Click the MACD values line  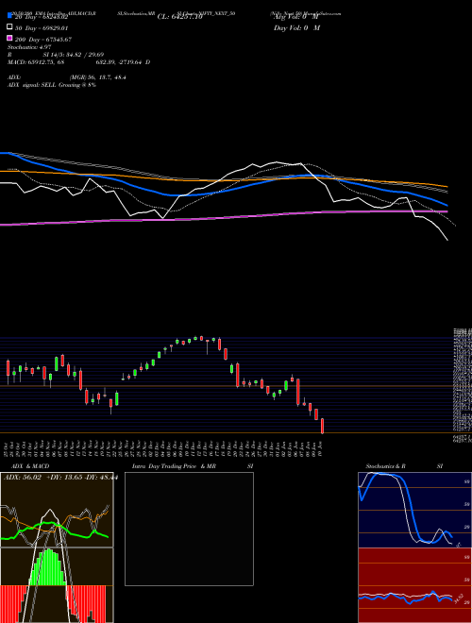pos(78,62)
